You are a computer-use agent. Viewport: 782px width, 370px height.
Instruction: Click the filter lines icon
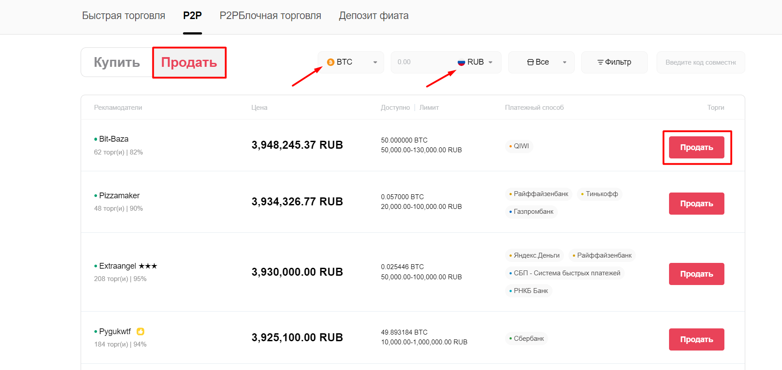600,62
